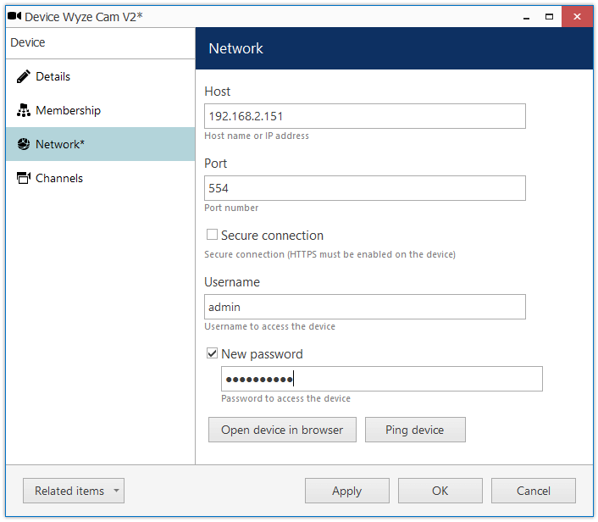This screenshot has height=522, width=598.
Task: Click the Network globe icon
Action: coord(23,144)
